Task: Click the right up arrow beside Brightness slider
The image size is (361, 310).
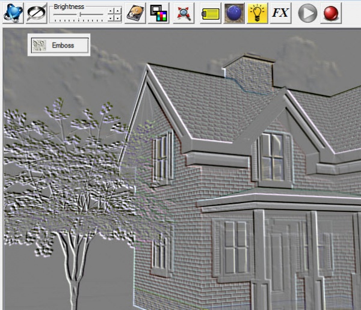Action: (117, 11)
